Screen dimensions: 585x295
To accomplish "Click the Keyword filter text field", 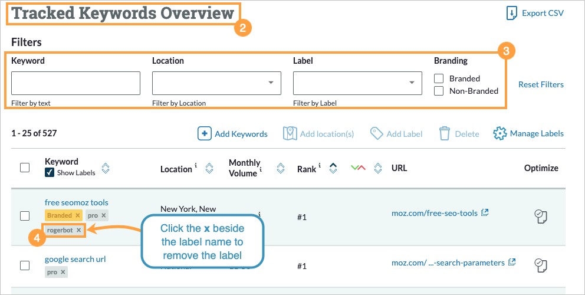I will 75,83.
